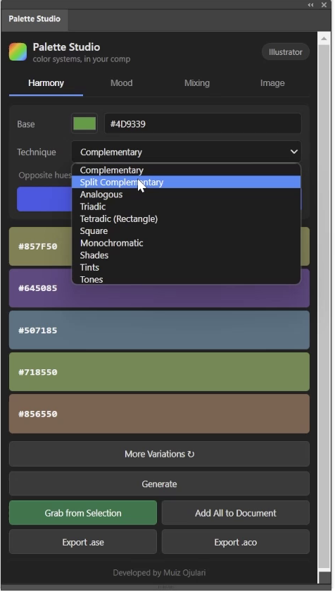This screenshot has width=335, height=592.
Task: Collapse the panel with the double-arrow icon
Action: tap(310, 5)
